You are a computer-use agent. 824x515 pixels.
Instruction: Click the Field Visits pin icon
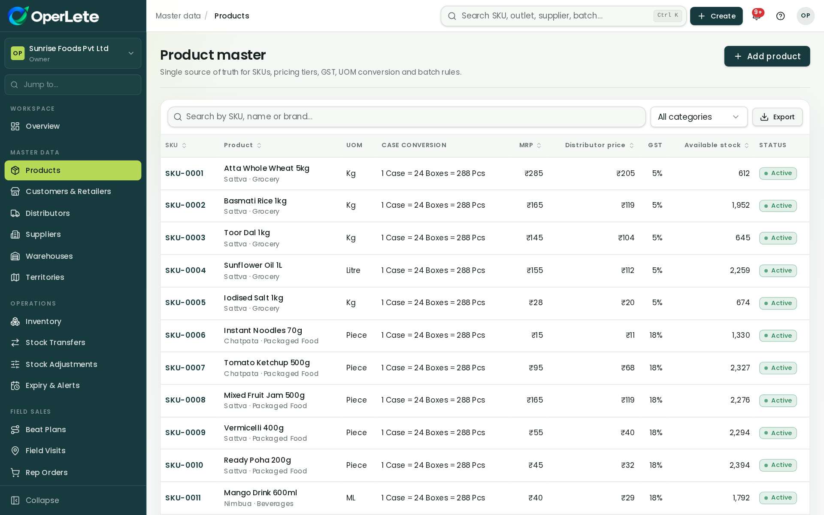[15, 451]
